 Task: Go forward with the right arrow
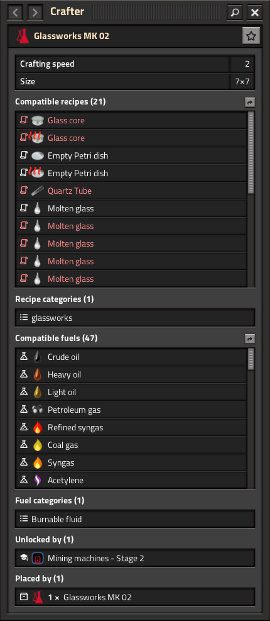click(x=35, y=13)
